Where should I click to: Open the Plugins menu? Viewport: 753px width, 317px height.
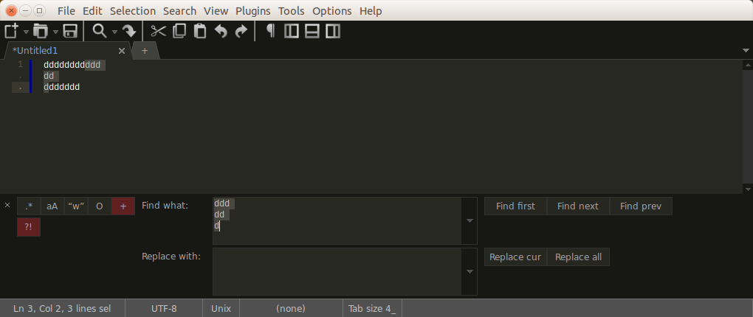click(252, 11)
